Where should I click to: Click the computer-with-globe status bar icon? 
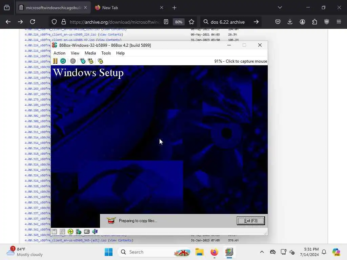pyautogui.click(x=79, y=232)
